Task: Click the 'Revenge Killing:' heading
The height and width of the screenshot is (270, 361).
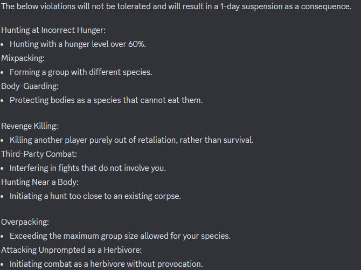Action: (30, 126)
